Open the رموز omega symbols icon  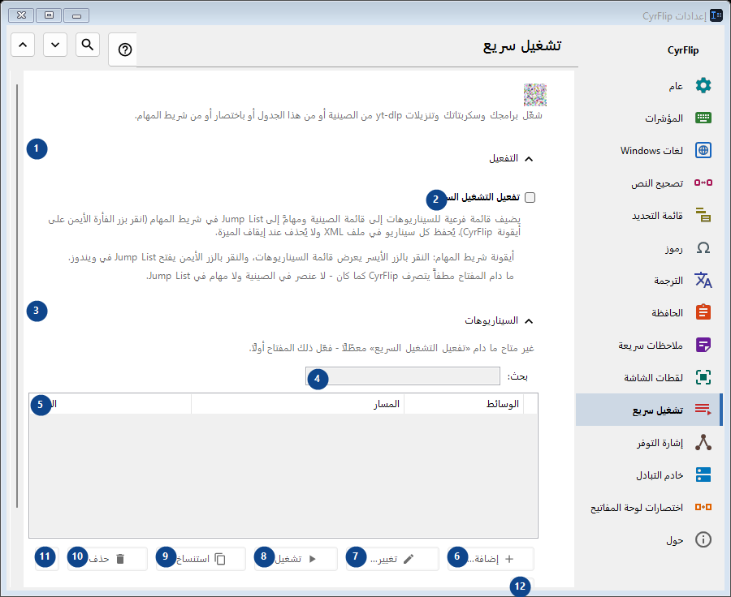pos(703,247)
